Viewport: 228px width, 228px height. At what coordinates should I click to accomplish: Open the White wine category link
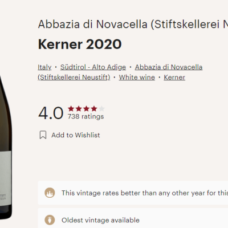click(137, 78)
